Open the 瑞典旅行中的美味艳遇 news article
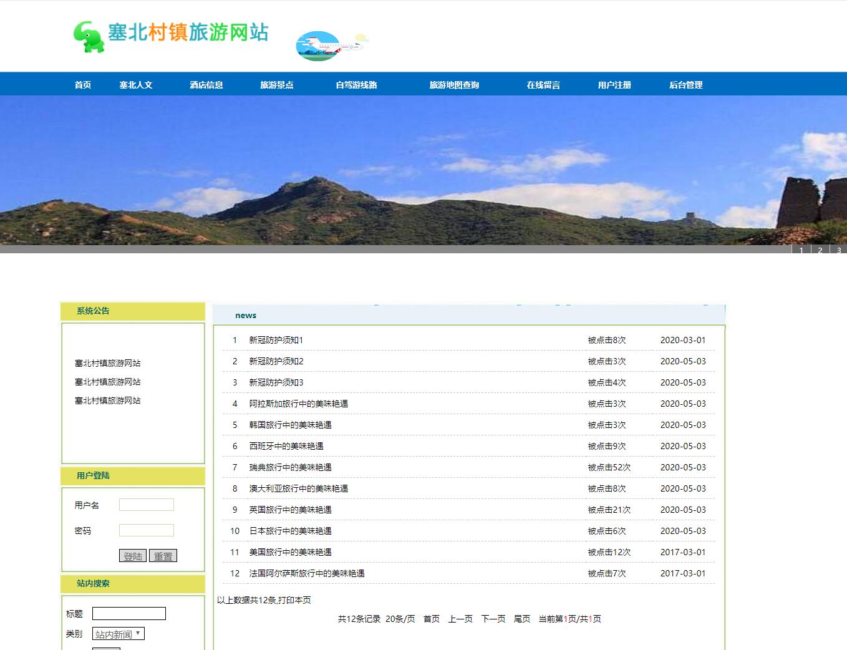This screenshot has width=847, height=650. 290,467
